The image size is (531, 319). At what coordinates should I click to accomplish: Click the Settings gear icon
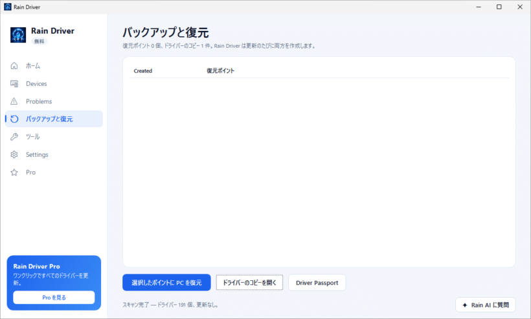click(14, 154)
